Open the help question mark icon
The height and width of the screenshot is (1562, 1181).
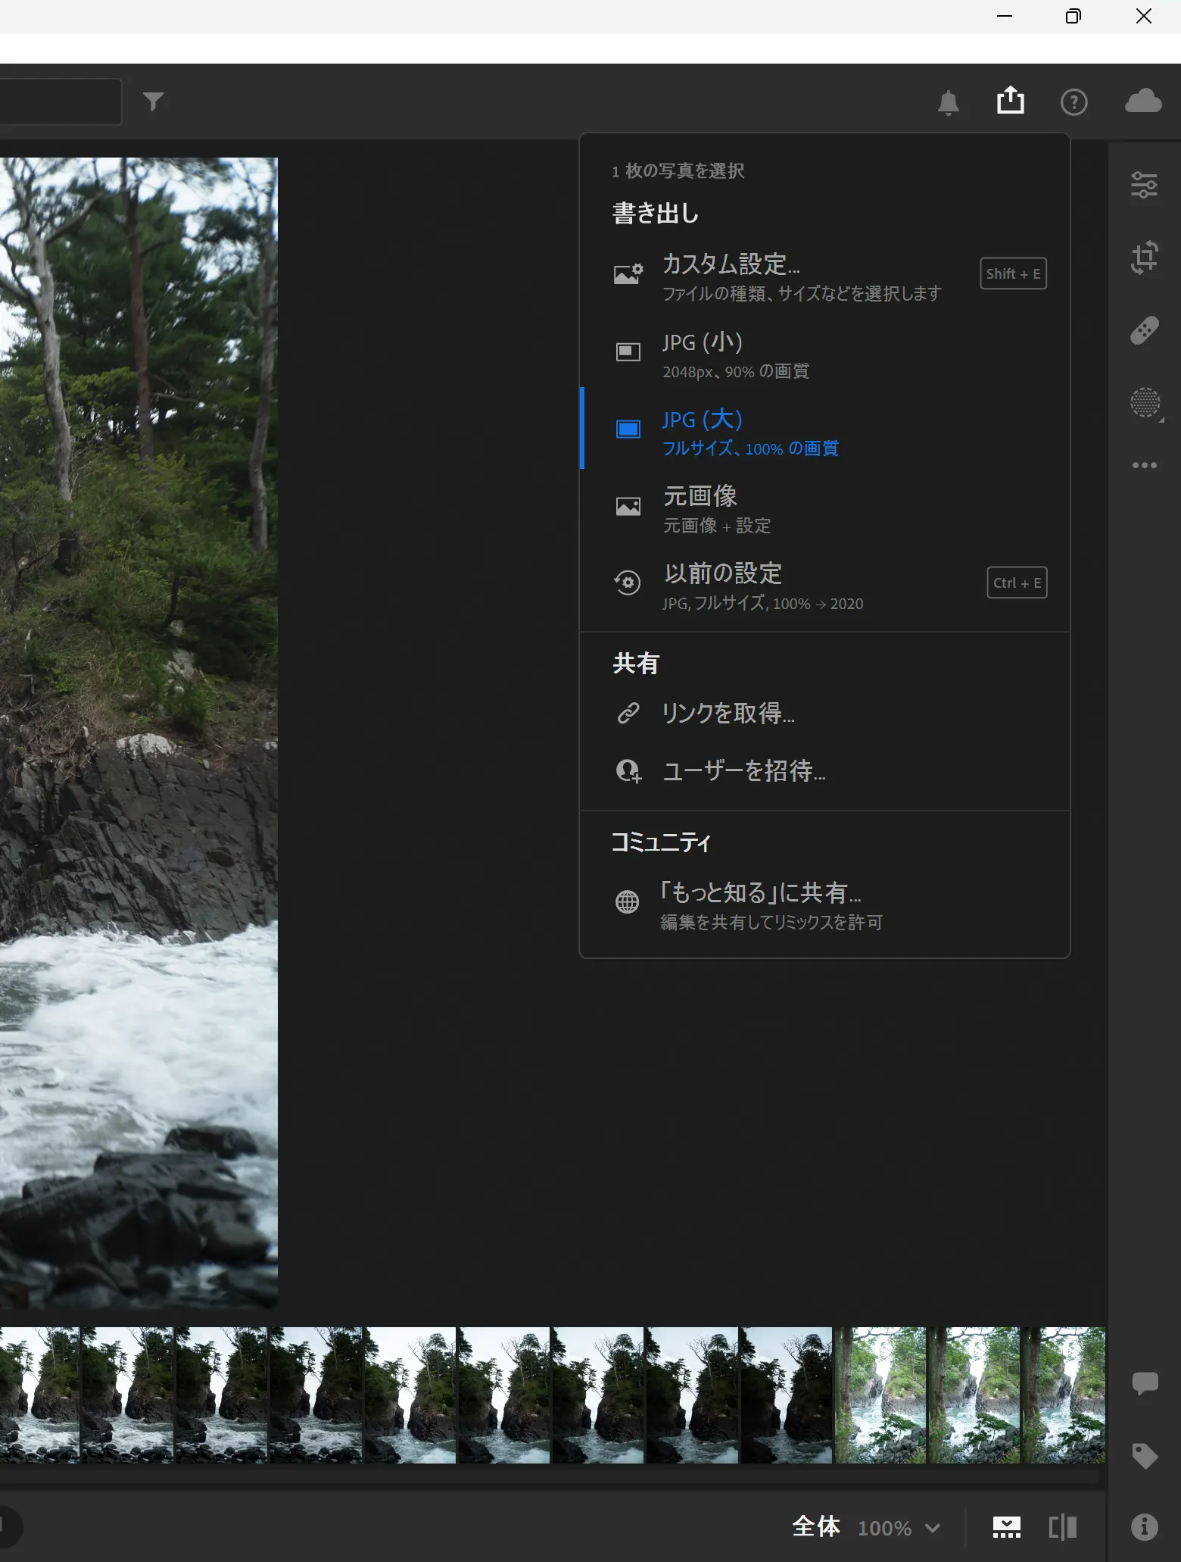click(x=1073, y=102)
